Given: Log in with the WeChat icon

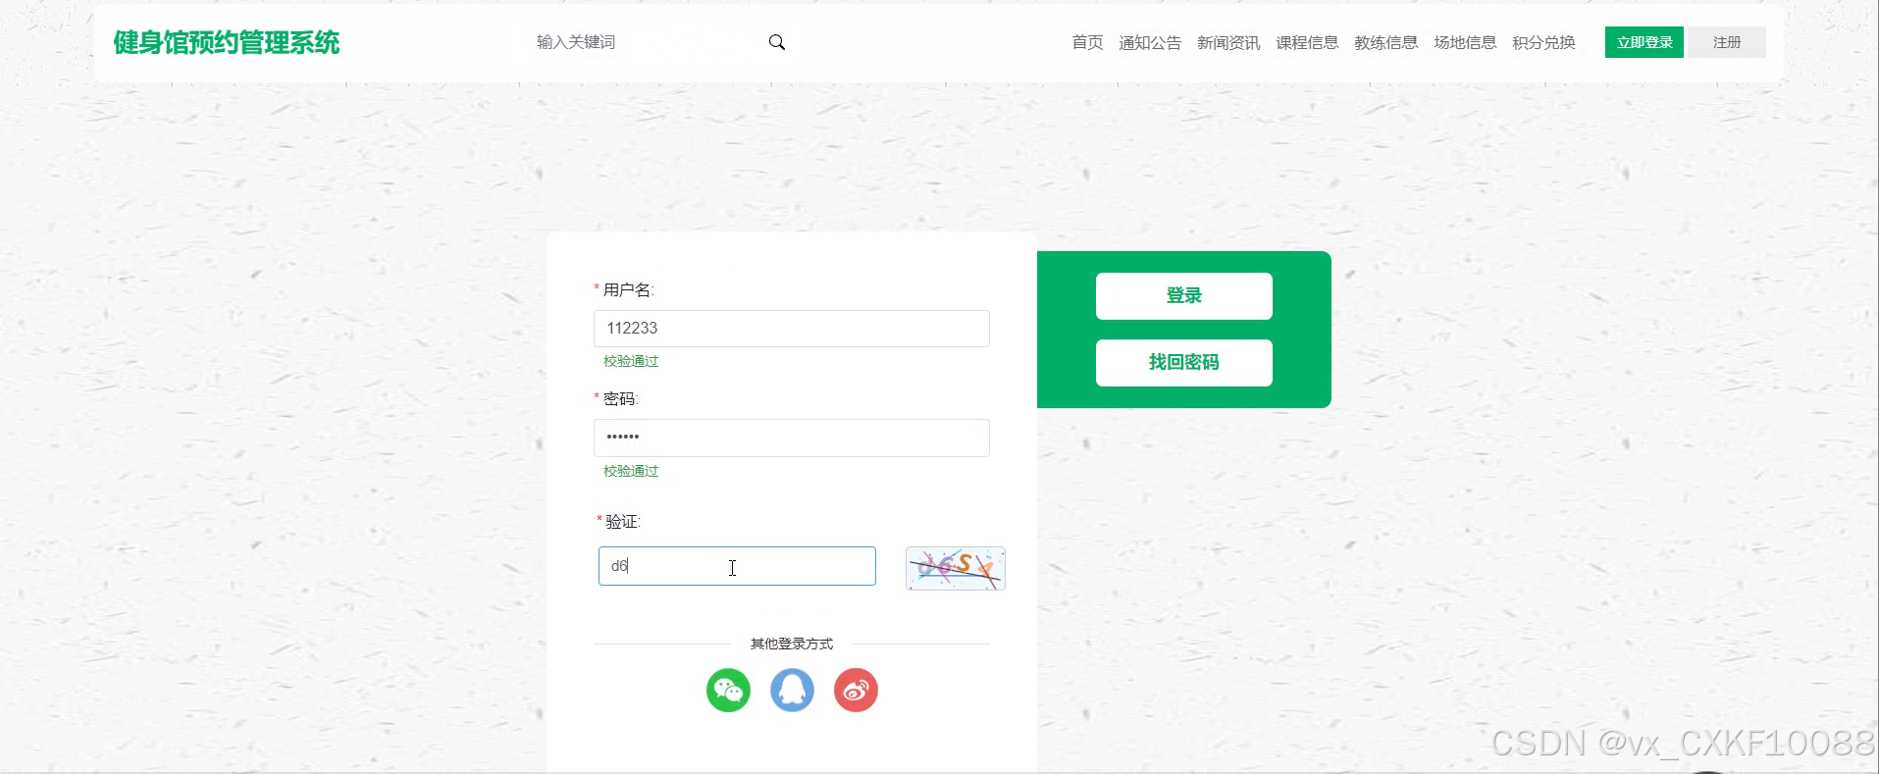Looking at the screenshot, I should (728, 691).
